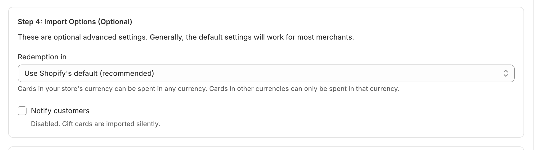This screenshot has width=534, height=150.
Task: Click the optional advanced settings description
Action: tap(186, 37)
